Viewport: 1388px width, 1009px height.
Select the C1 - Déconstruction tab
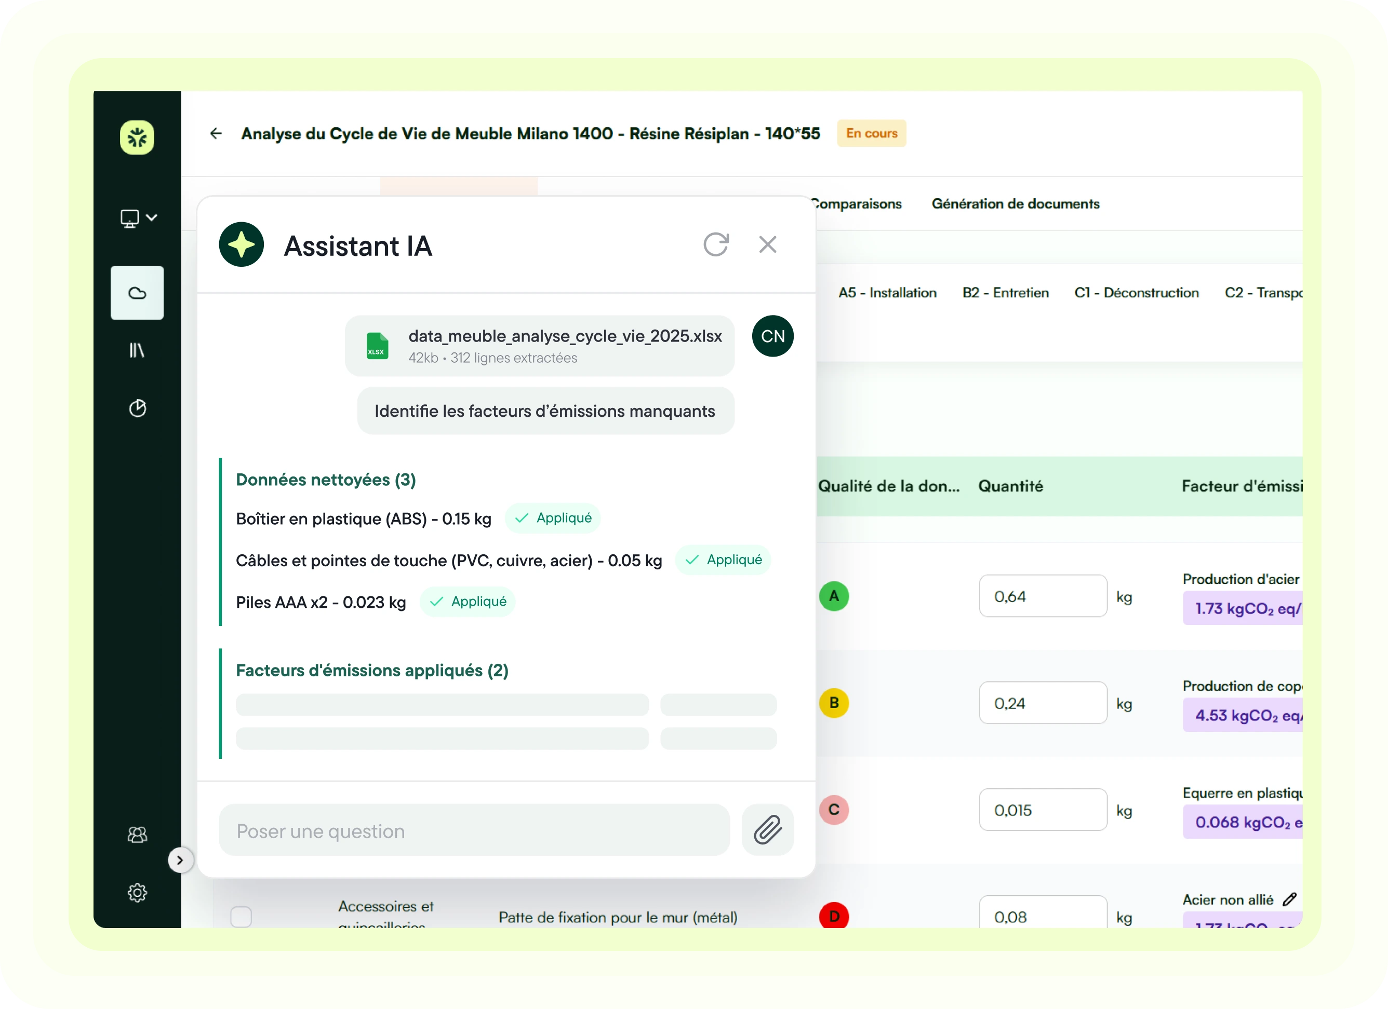(1136, 293)
